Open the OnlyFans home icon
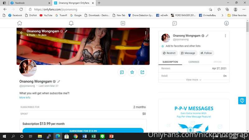249x140 pixels. coord(20,23)
